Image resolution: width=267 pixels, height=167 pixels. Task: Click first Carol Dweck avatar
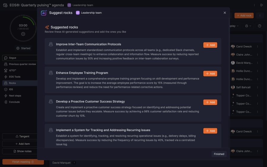pos(233,47)
